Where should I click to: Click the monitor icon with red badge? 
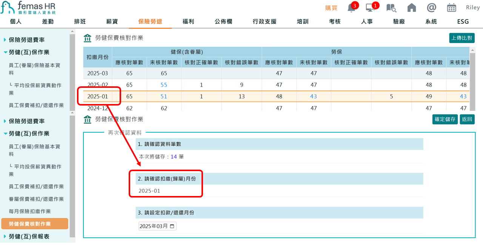pos(371,7)
